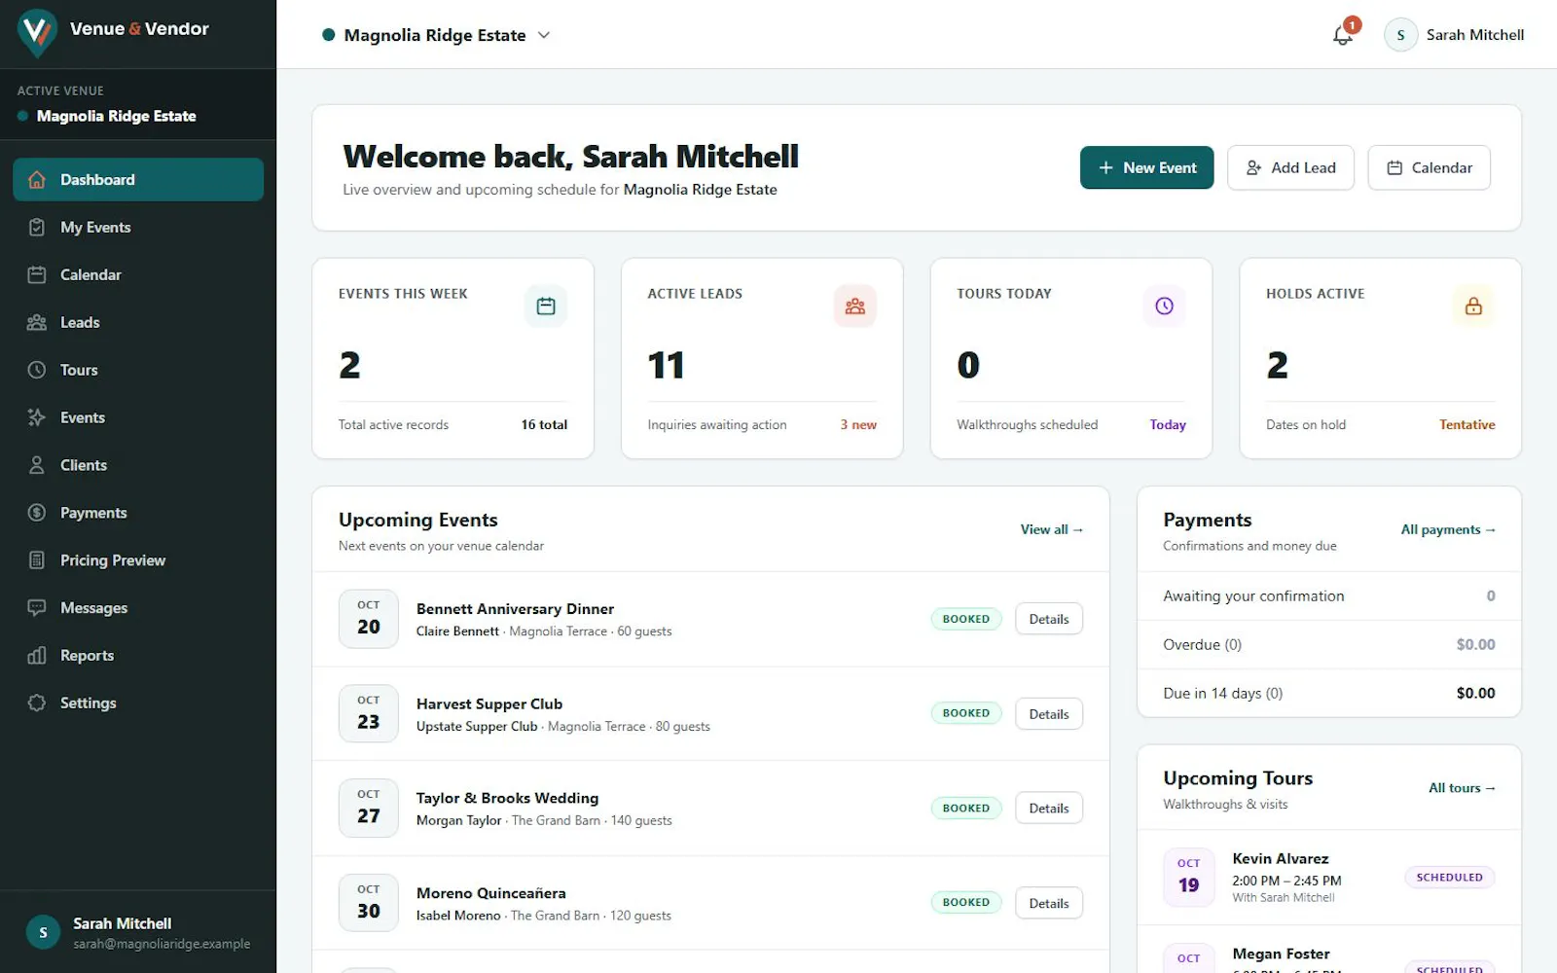Click the My Events clipboard icon
The image size is (1557, 973).
click(x=37, y=228)
